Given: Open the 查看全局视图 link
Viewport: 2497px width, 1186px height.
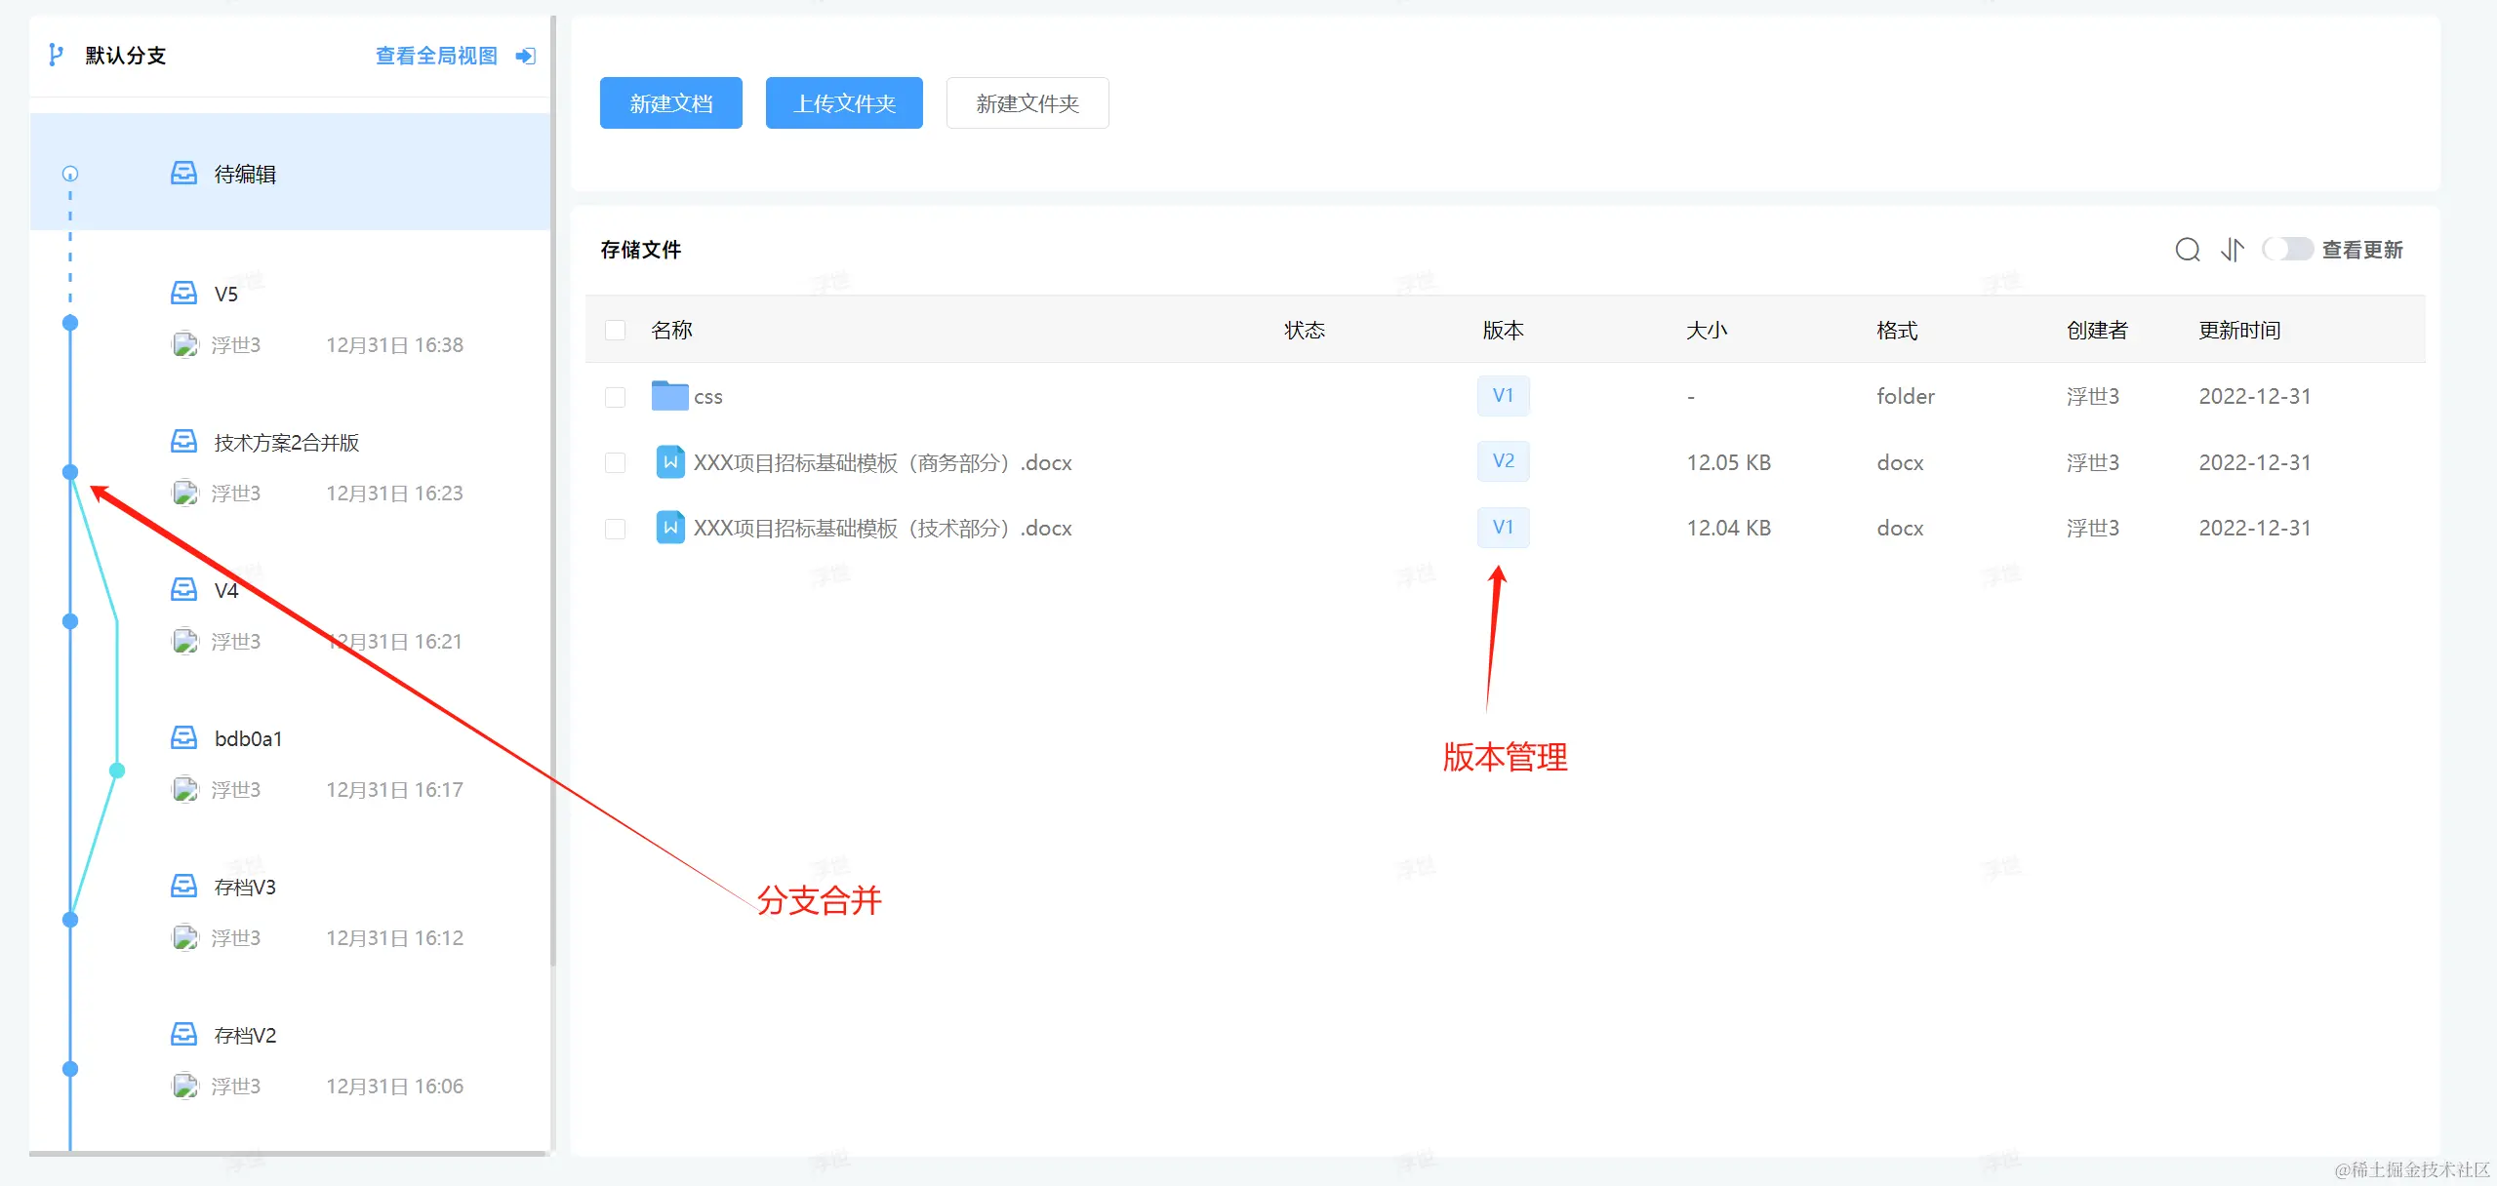Looking at the screenshot, I should point(436,56).
